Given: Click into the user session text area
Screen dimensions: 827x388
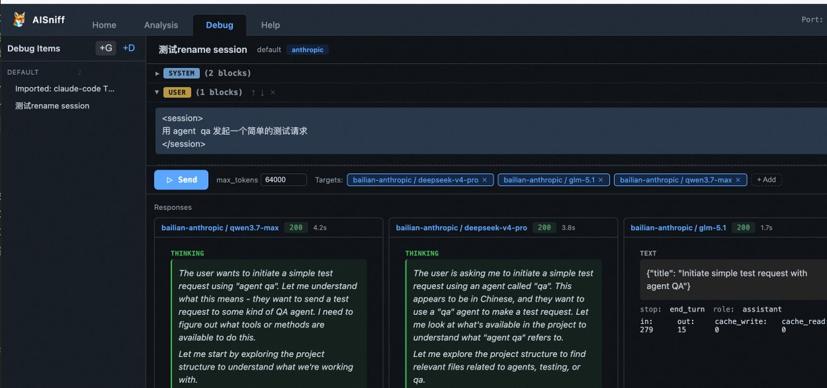Looking at the screenshot, I should point(491,131).
